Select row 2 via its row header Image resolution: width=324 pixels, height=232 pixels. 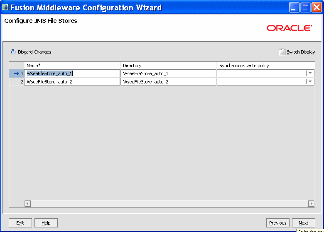(x=17, y=81)
